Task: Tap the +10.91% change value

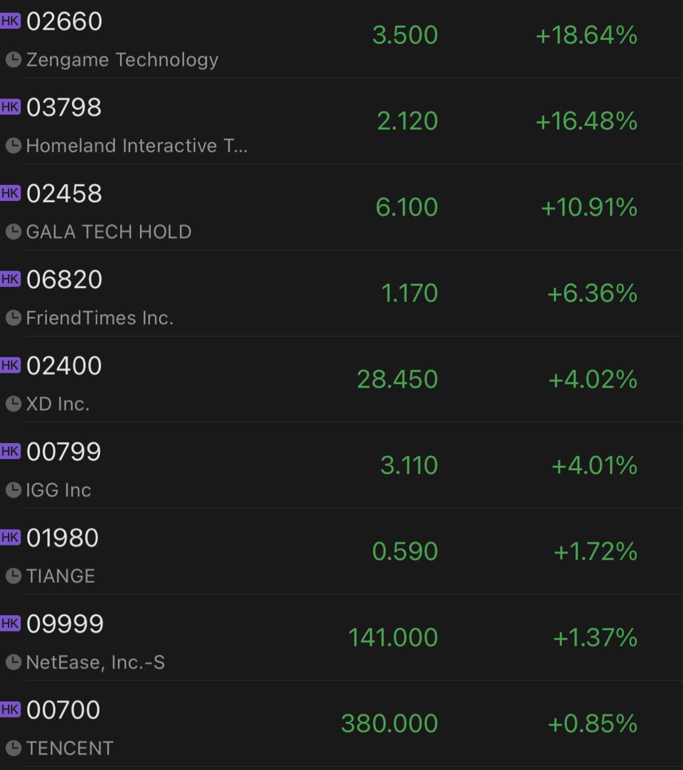Action: click(589, 207)
